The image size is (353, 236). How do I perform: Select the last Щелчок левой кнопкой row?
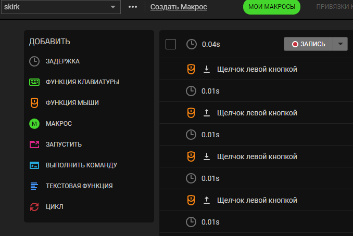click(257, 200)
